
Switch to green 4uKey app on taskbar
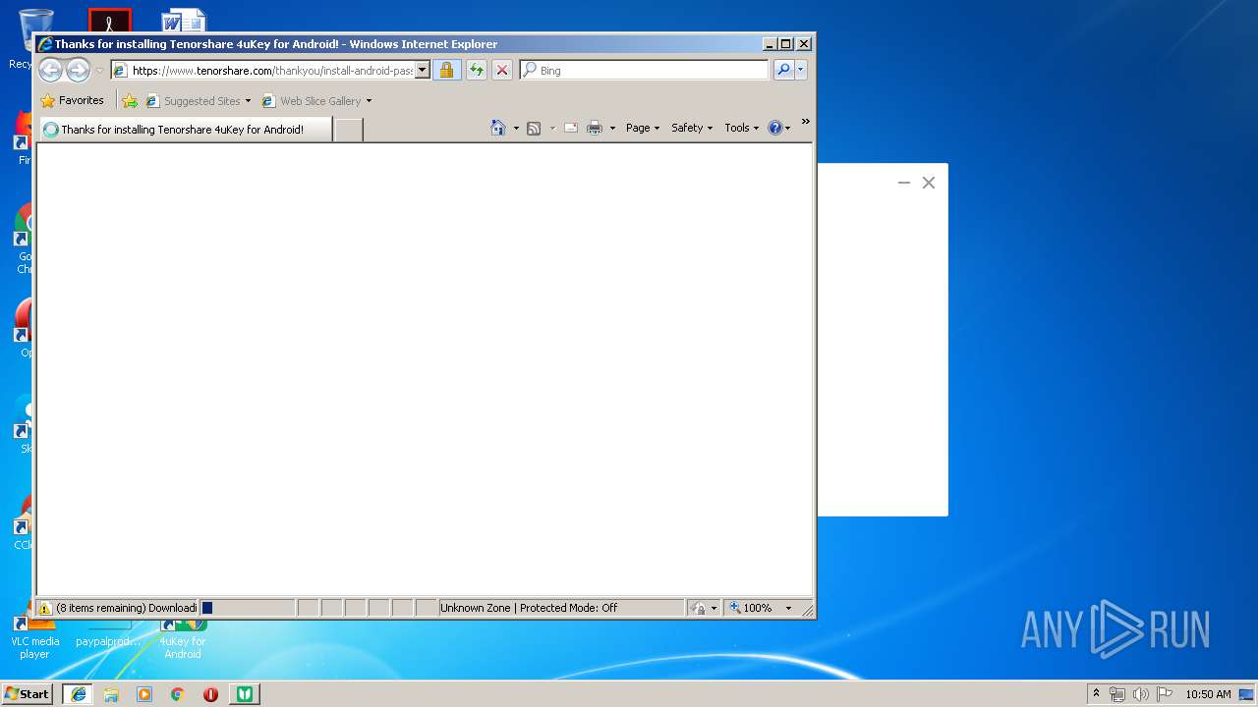[x=245, y=694]
